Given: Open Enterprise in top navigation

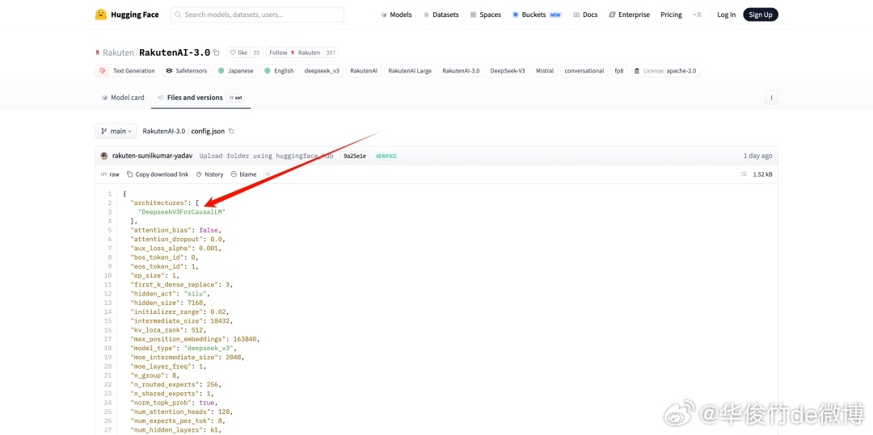Looking at the screenshot, I should point(629,15).
